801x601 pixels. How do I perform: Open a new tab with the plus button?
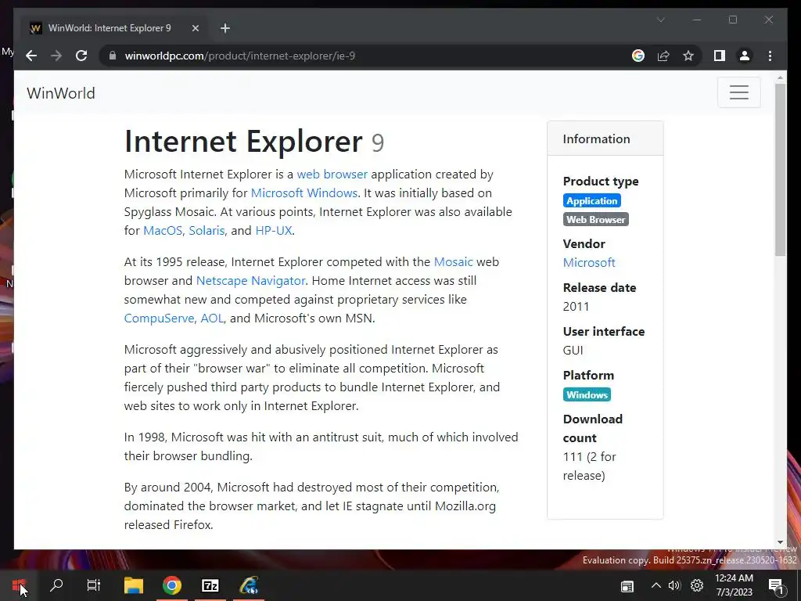[x=225, y=28]
